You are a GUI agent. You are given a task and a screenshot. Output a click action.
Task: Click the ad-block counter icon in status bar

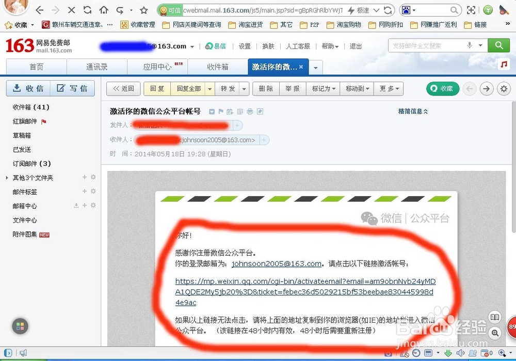click(x=487, y=353)
